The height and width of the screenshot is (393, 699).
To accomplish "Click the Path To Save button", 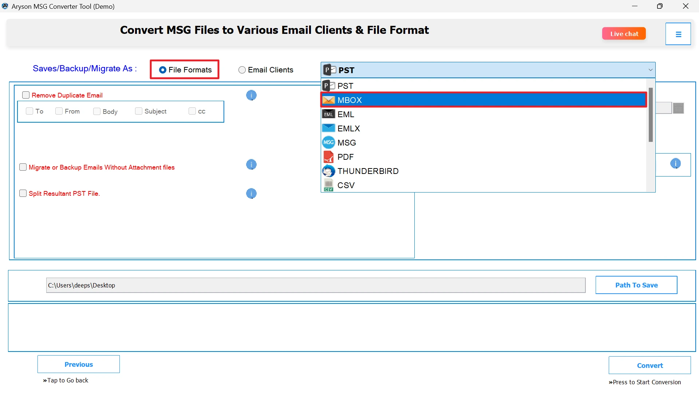I will (636, 285).
